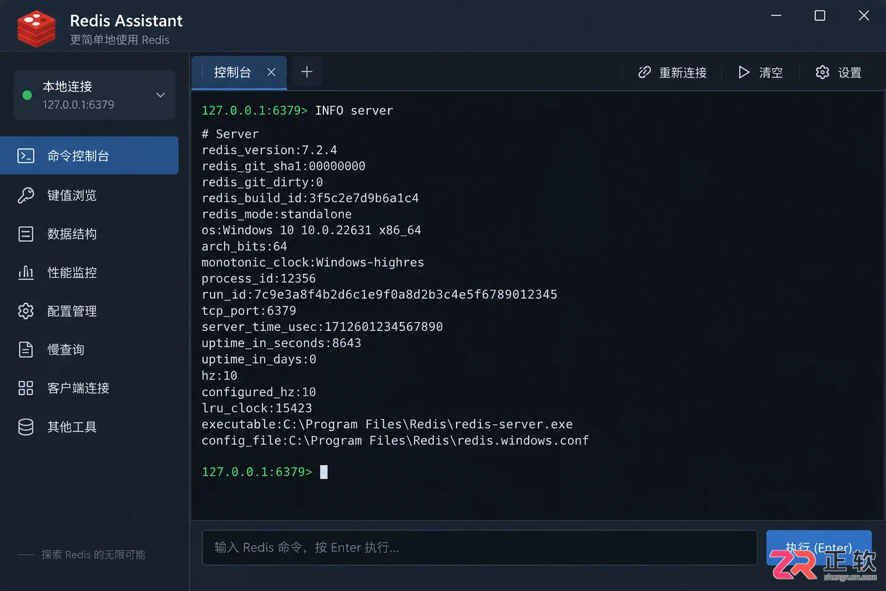This screenshot has width=886, height=591.
Task: Click the console prompt cursor line
Action: 265,472
